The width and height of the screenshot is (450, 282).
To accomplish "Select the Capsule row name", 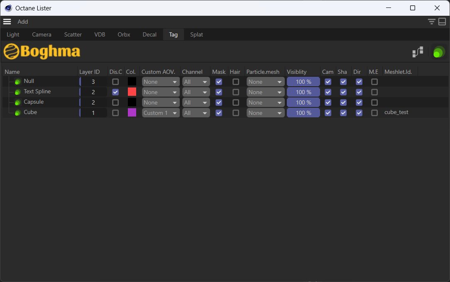I will tap(34, 102).
